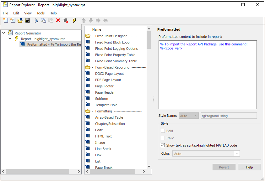Select Array-Based Table component
This screenshot has height=181, width=265.
click(x=109, y=117)
